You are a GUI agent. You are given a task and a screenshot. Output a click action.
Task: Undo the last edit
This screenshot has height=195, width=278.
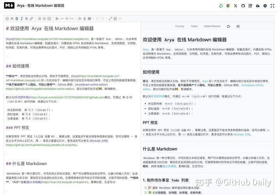coord(97,19)
